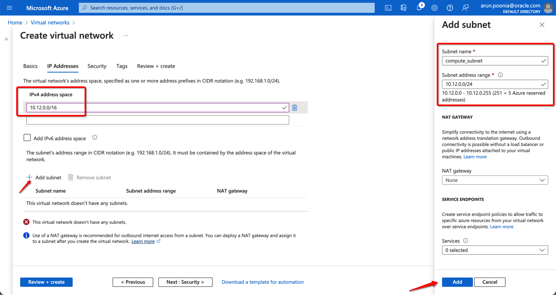Click the Feedback icon in header

[x=465, y=8]
